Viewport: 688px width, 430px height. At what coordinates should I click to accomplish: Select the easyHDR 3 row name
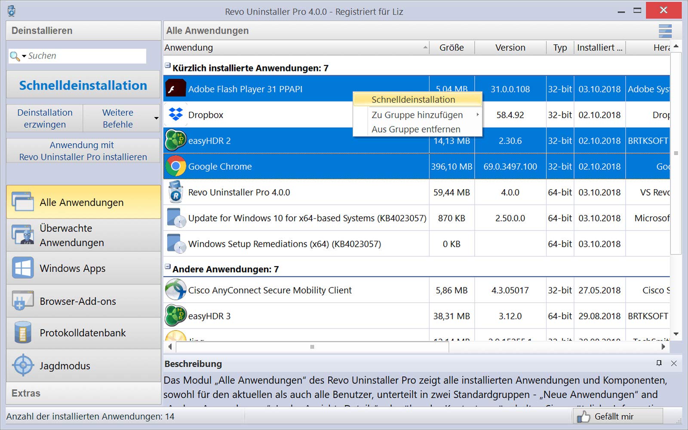(x=209, y=316)
